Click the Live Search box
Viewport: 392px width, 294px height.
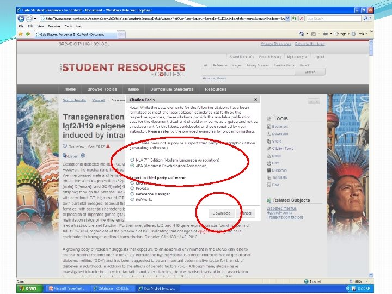coord(334,19)
